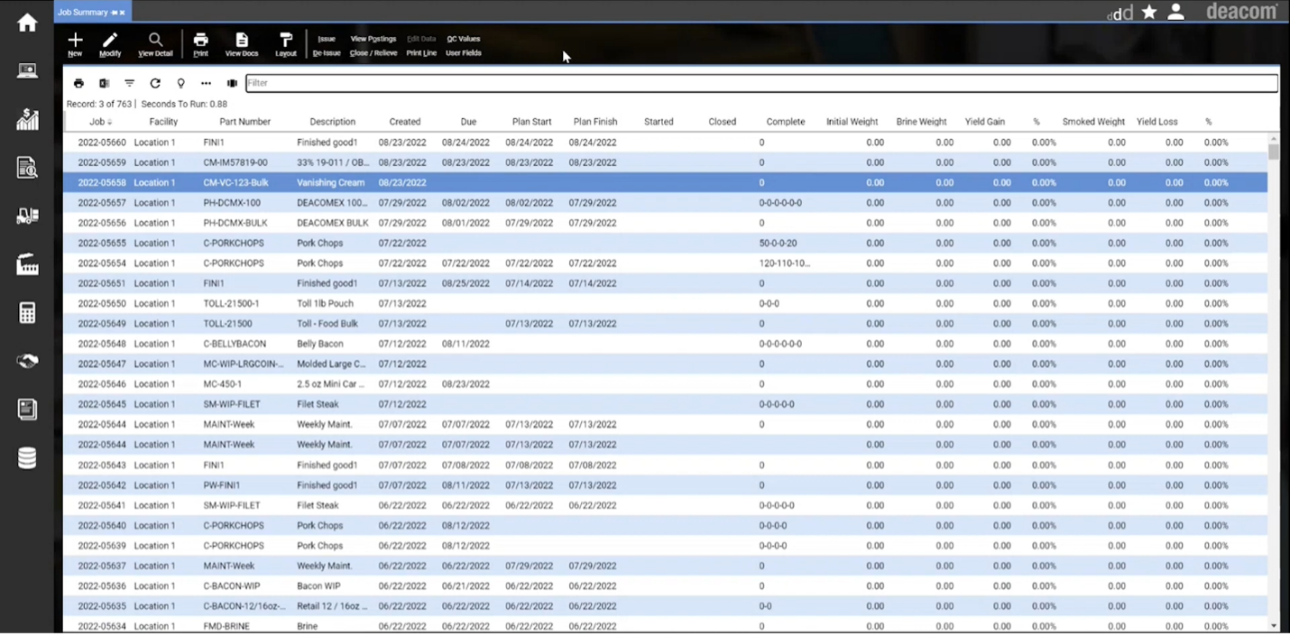Click the user account icon top right
Viewport: 1290px width, 636px height.
[x=1175, y=12]
